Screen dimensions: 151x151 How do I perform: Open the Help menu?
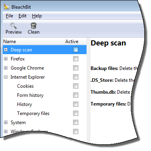(x=37, y=16)
